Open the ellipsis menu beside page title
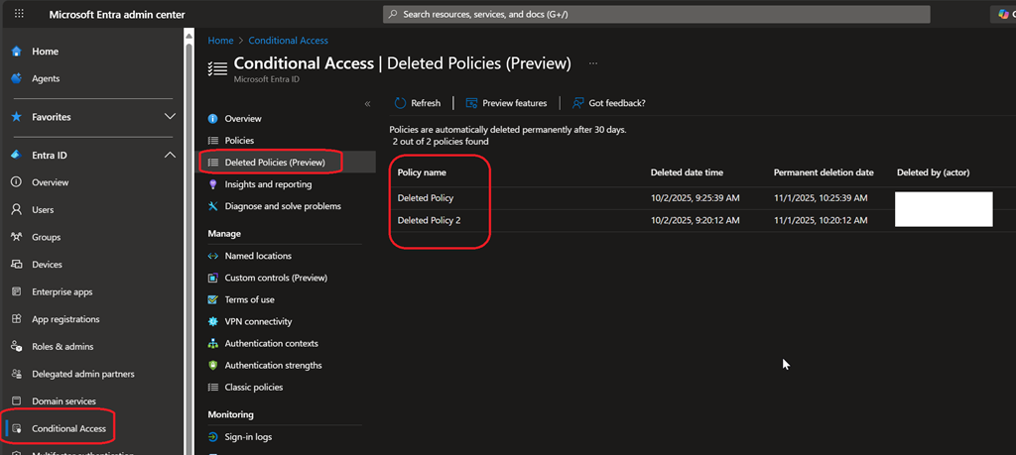Viewport: 1016px width, 455px height. tap(593, 63)
